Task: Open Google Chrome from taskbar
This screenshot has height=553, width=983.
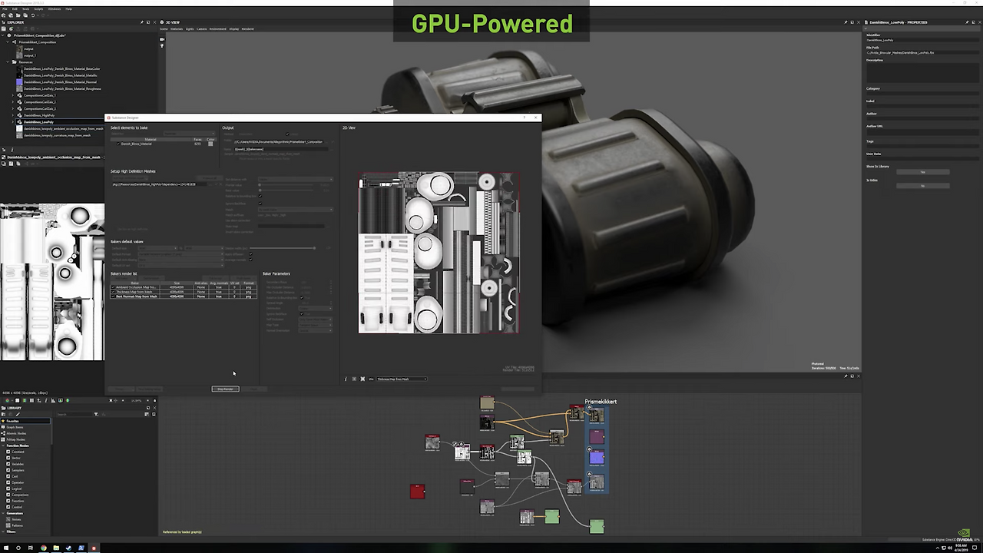Action: click(x=43, y=548)
